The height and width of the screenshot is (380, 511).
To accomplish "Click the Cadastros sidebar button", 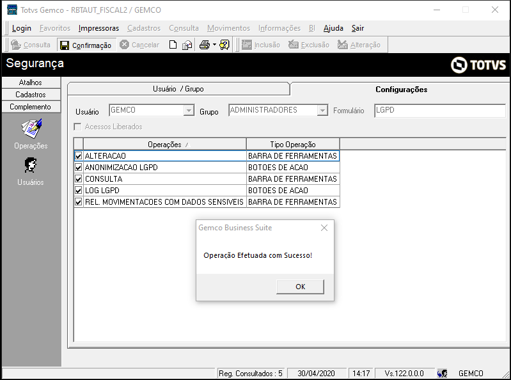I will tap(31, 95).
